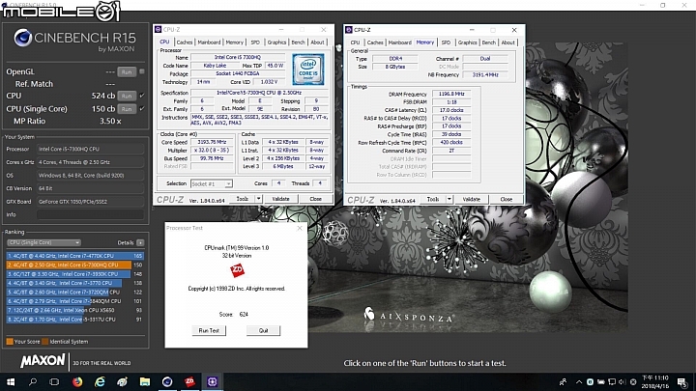Toggle the OpenGL test checkbox
The image size is (696, 391).
tap(142, 71)
